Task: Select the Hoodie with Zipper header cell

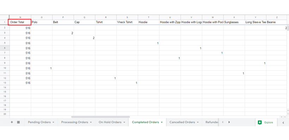Action: coord(170,22)
